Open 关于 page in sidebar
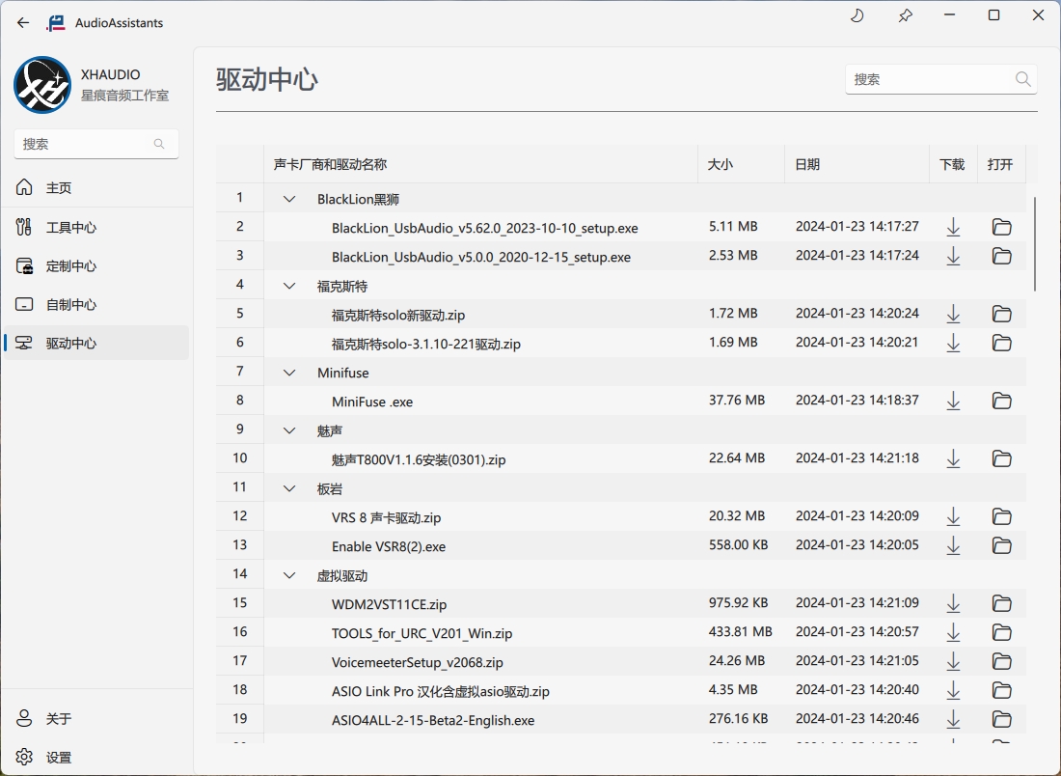 click(59, 719)
